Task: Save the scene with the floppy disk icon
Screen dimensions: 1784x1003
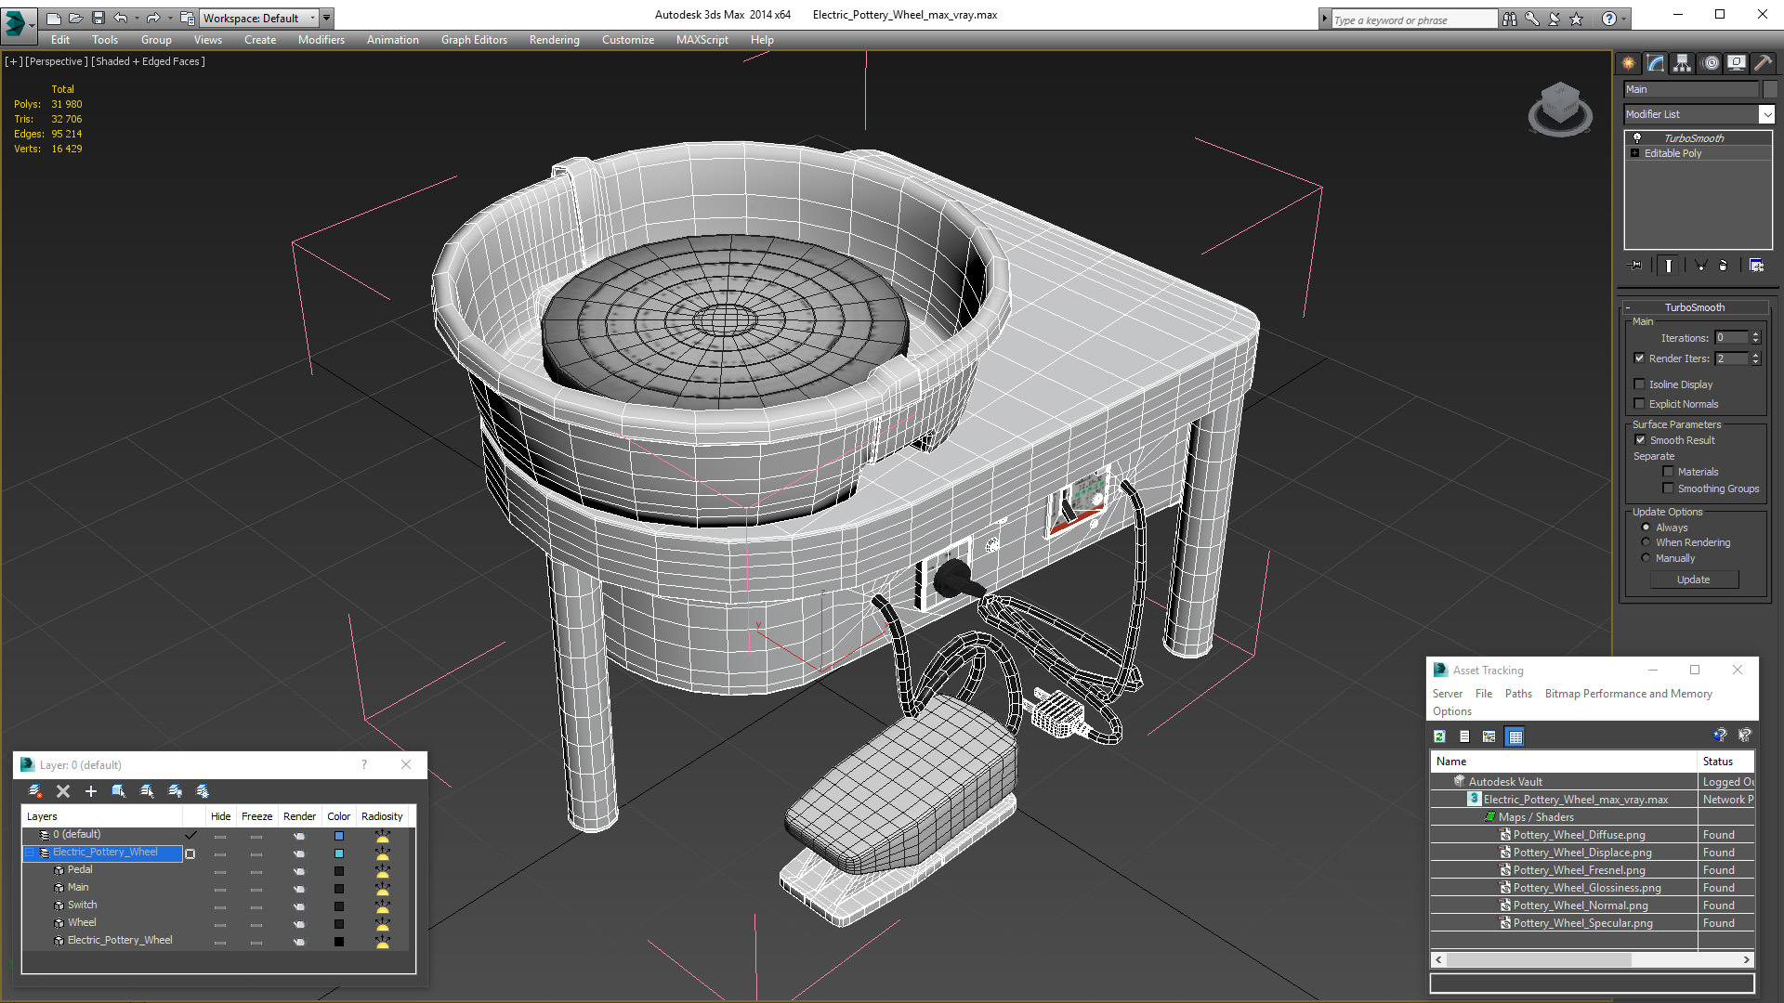Action: pos(98,18)
